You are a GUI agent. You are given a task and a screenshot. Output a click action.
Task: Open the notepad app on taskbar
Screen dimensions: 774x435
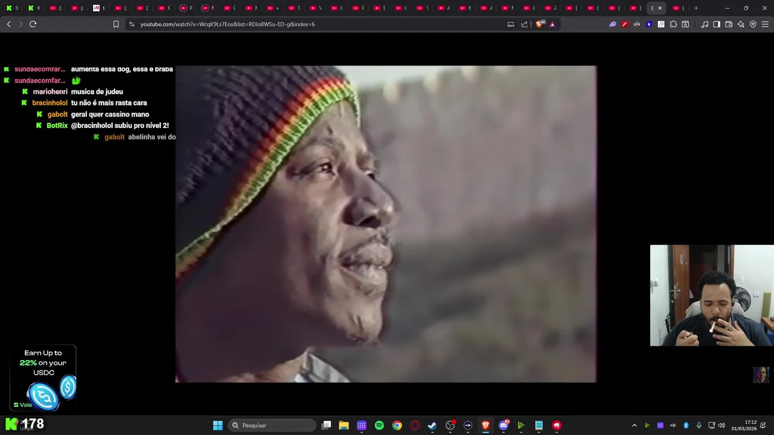pyautogui.click(x=539, y=425)
